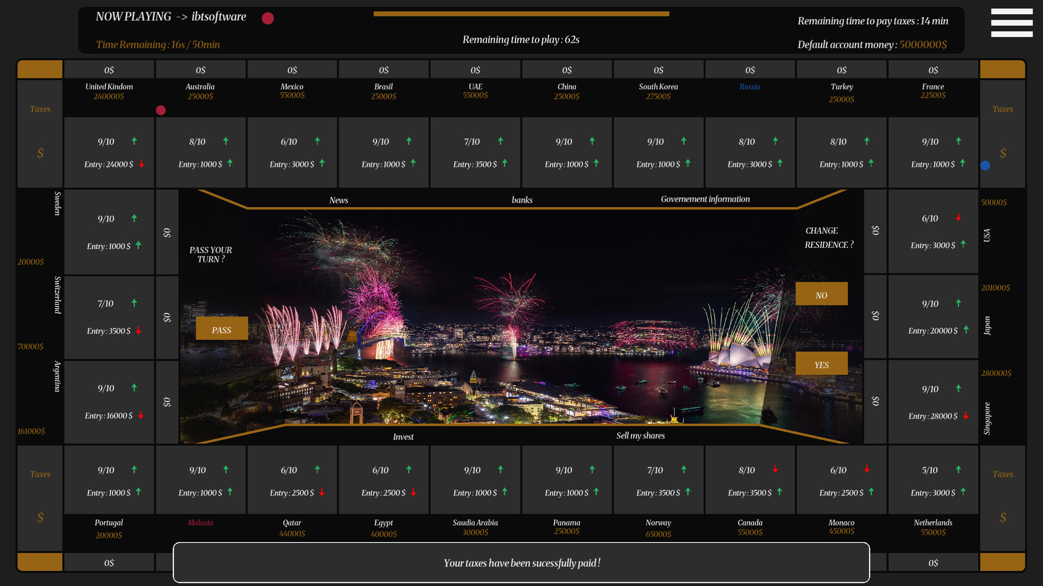Viewport: 1043px width, 586px height.
Task: Click red indicator dot beside ibtsoftware
Action: (x=268, y=18)
